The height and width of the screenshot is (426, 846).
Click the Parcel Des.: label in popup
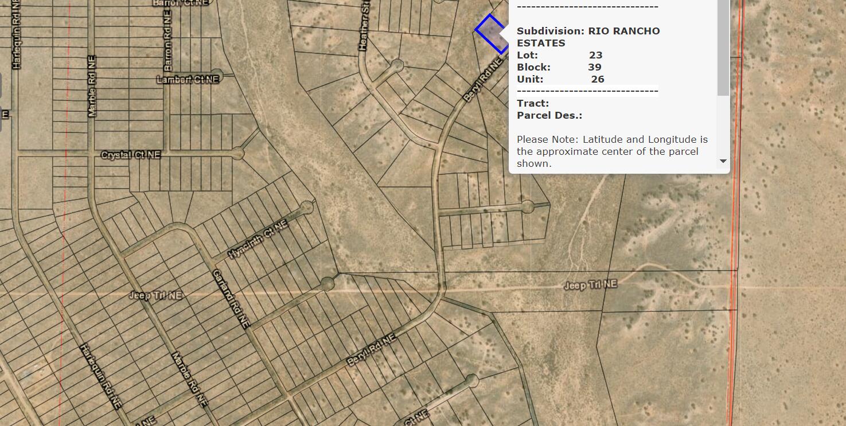coord(549,115)
